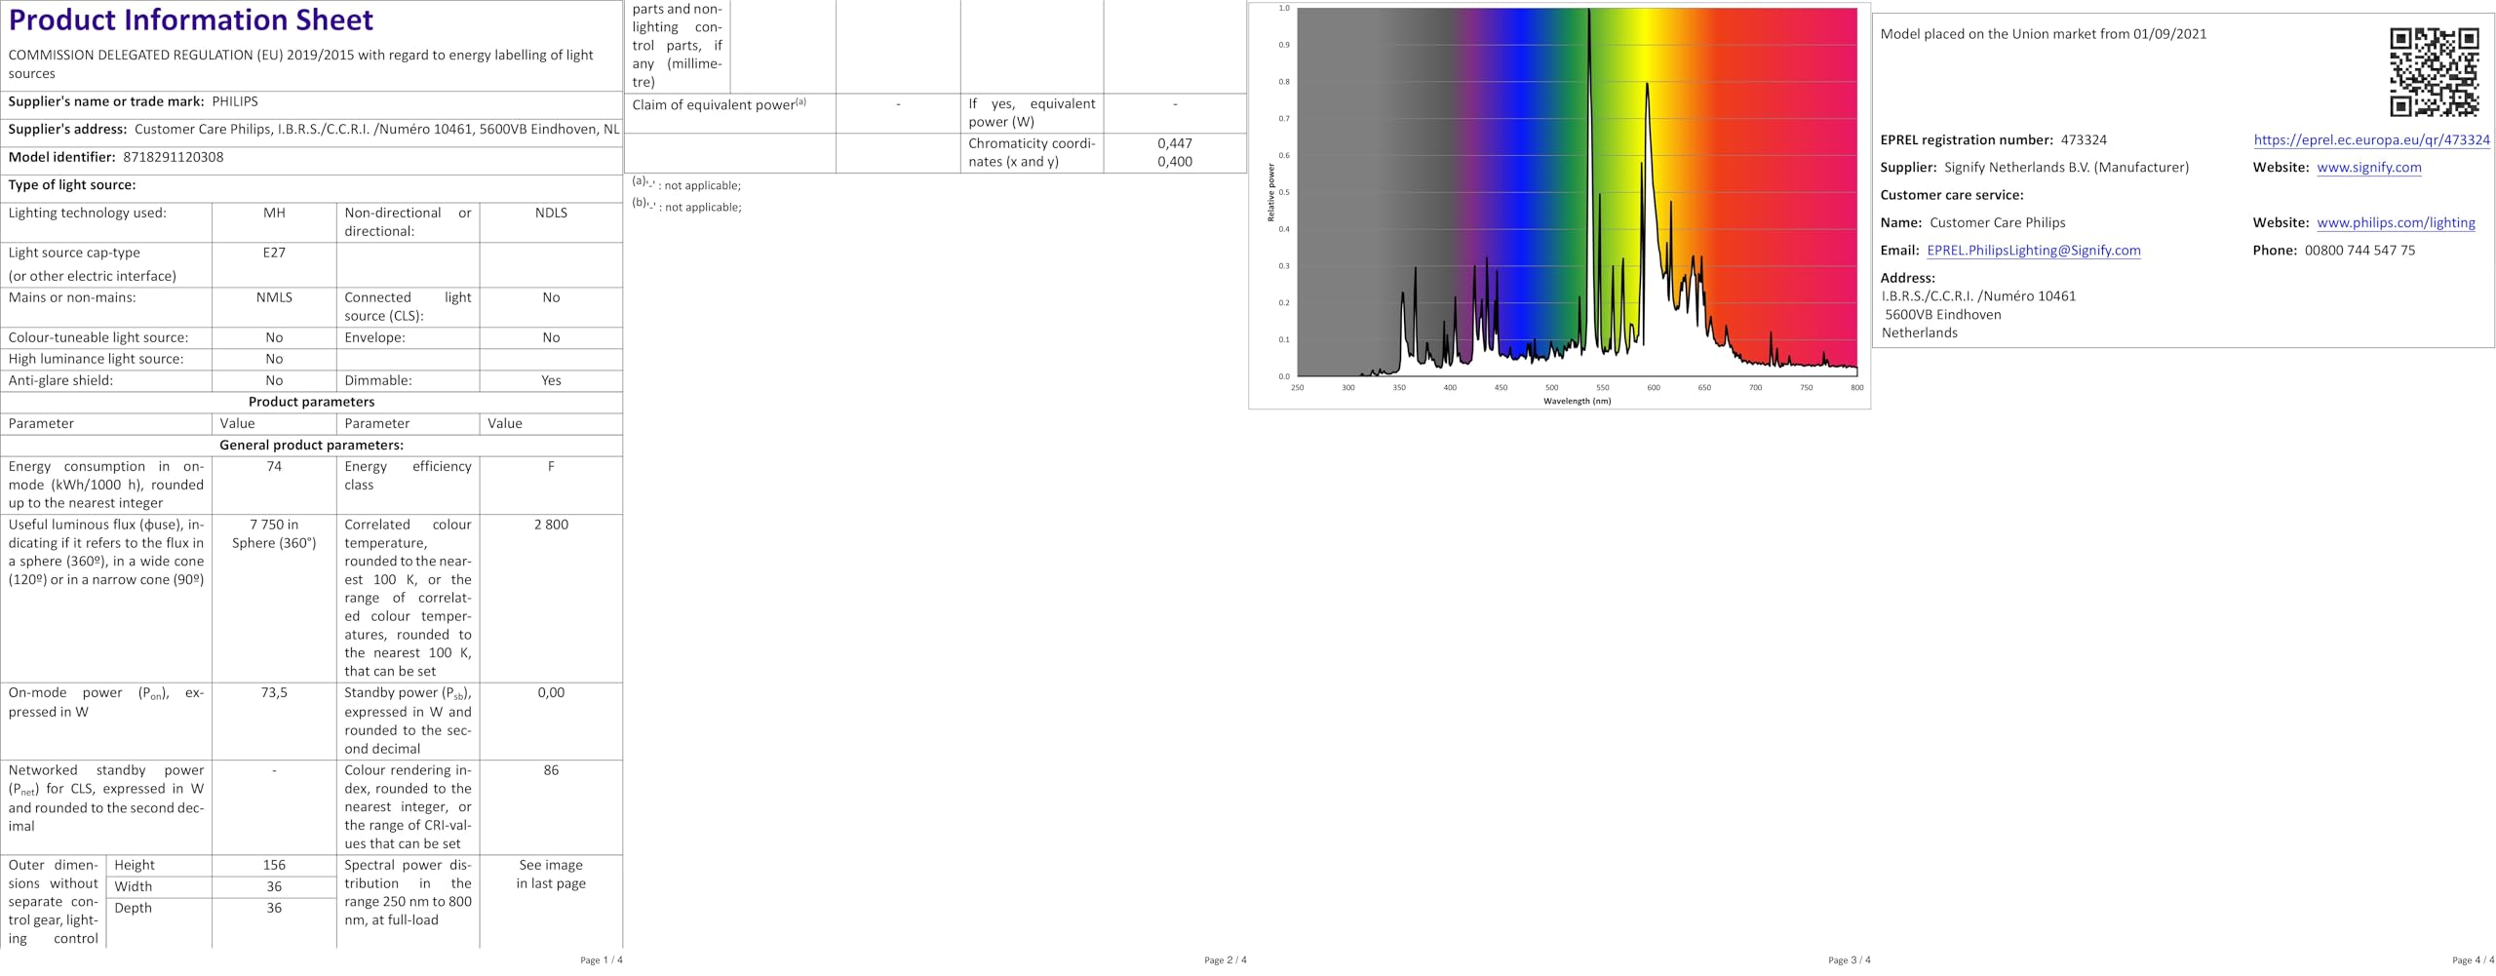
Task: Click the 'Page 3 / 4' footer
Action: click(1850, 960)
